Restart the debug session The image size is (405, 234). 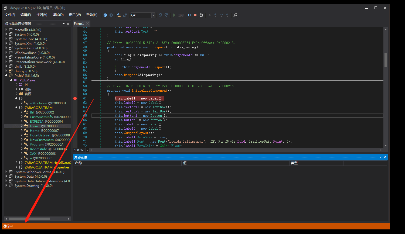(201, 15)
